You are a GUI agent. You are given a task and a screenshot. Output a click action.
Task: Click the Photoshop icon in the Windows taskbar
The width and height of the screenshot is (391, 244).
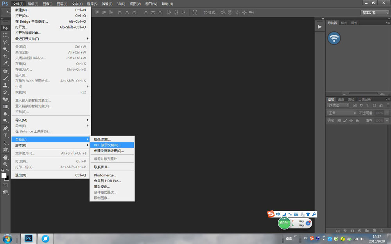tap(29, 239)
